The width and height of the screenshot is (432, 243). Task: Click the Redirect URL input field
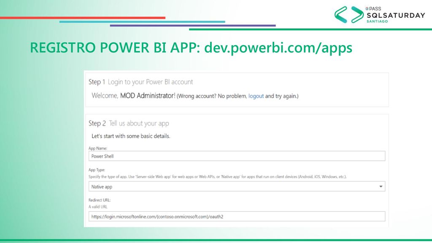click(x=237, y=216)
